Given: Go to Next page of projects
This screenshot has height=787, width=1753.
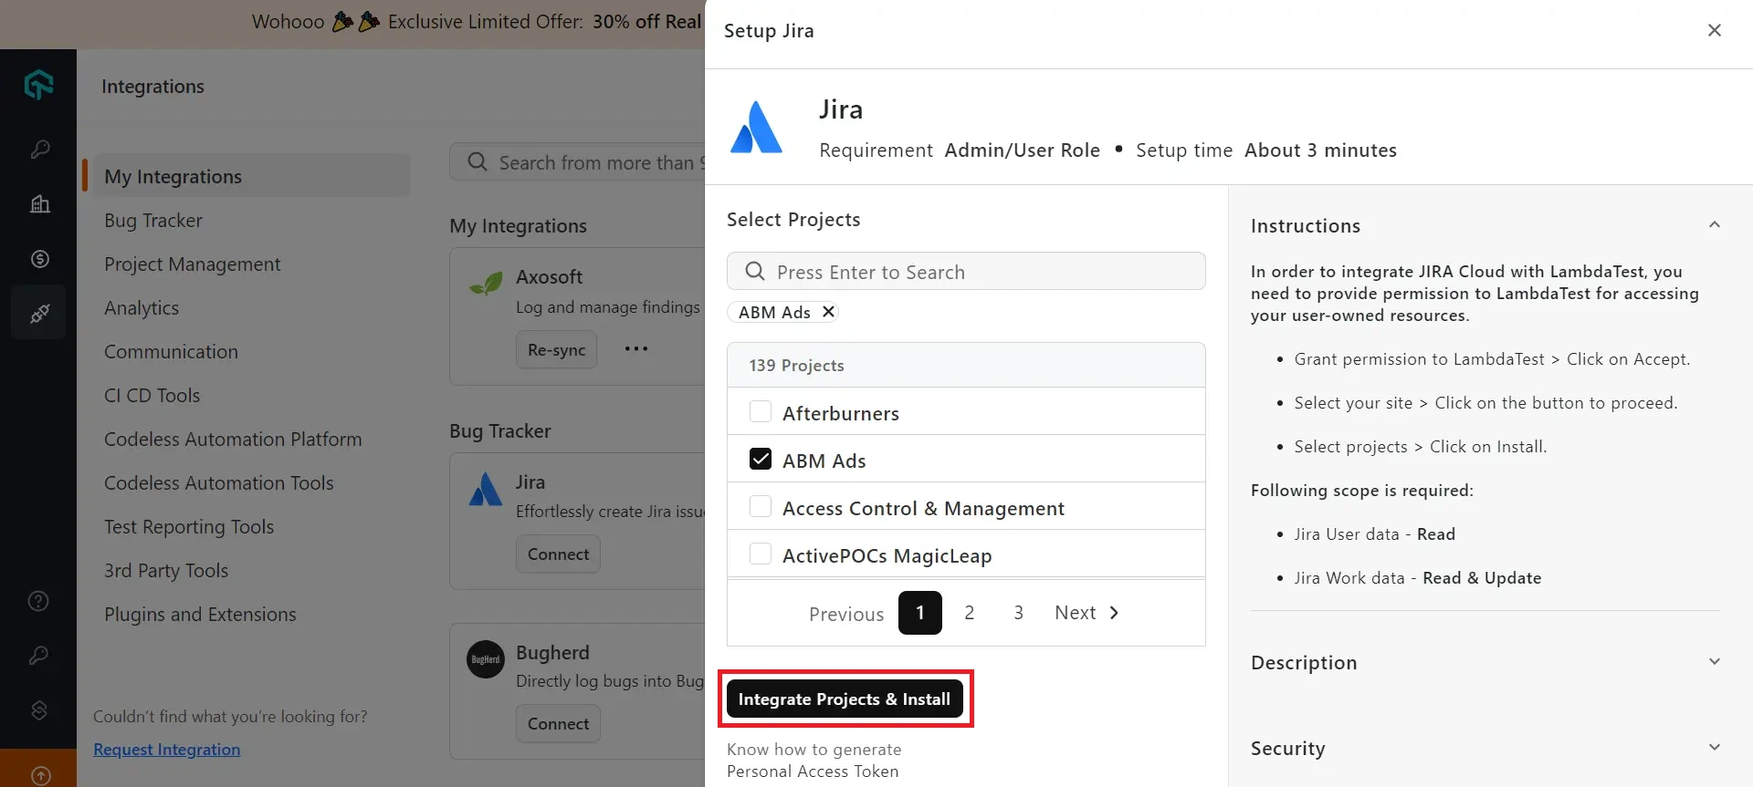Looking at the screenshot, I should pos(1086,613).
